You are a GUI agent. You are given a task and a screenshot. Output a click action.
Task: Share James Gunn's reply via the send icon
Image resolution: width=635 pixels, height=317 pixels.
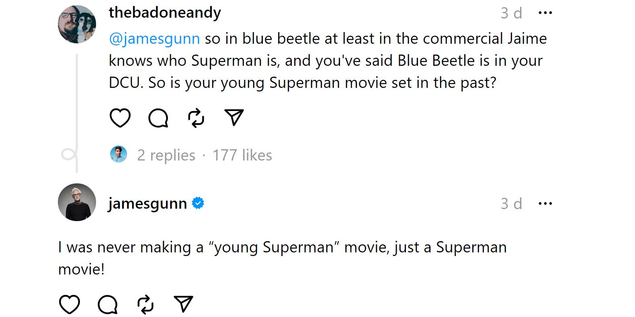click(184, 304)
